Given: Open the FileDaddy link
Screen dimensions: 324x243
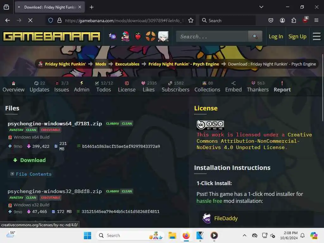Looking at the screenshot, I should click(x=226, y=218).
